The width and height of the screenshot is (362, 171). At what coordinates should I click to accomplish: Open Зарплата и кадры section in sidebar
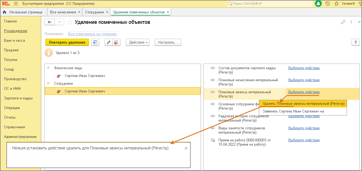pos(18,98)
